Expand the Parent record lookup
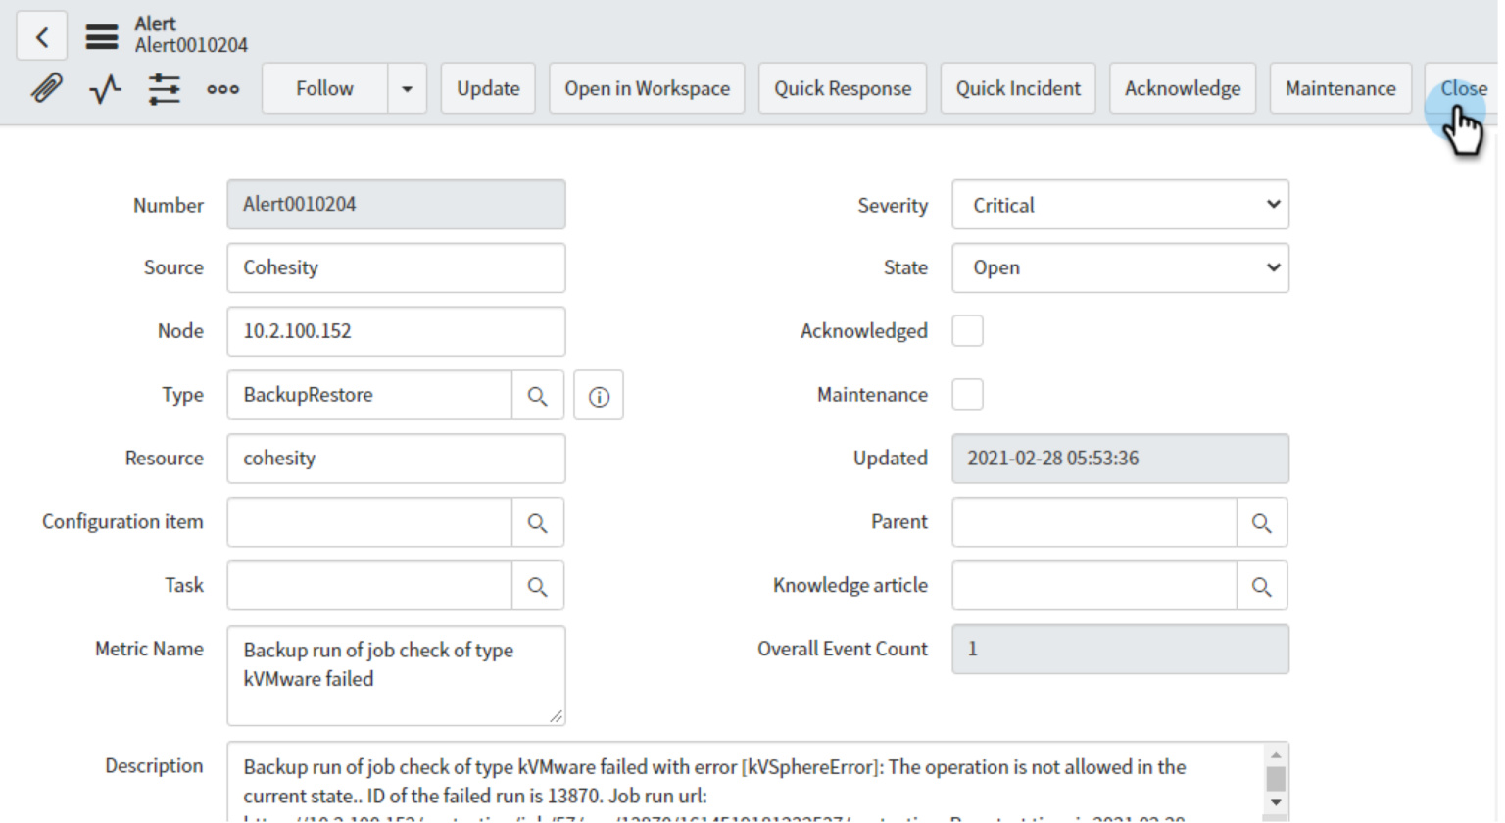The width and height of the screenshot is (1505, 823). coord(1261,521)
